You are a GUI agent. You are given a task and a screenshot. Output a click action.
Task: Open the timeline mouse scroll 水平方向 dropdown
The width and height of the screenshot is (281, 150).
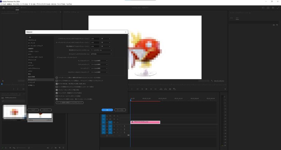[x=101, y=54]
